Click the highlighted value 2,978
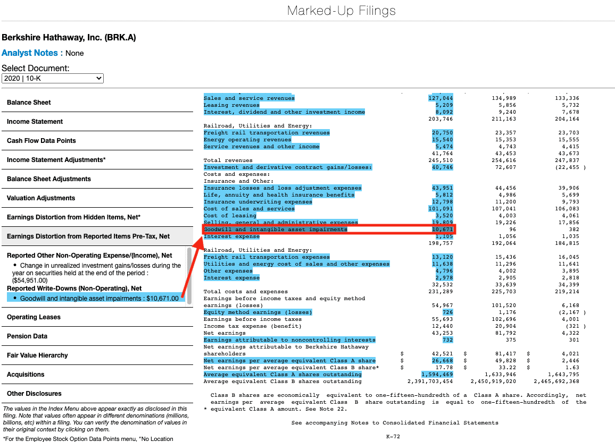Viewport: 615px width, 442px height. coord(444,278)
